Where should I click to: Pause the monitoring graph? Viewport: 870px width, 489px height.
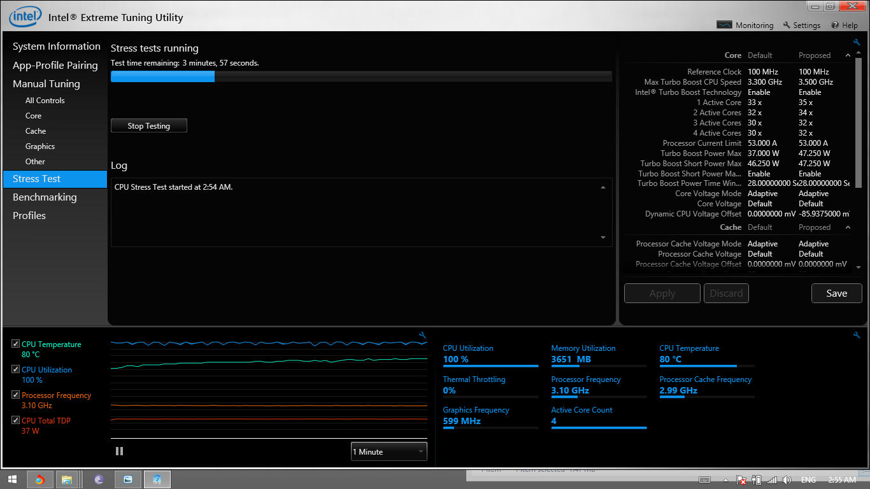[x=119, y=451]
